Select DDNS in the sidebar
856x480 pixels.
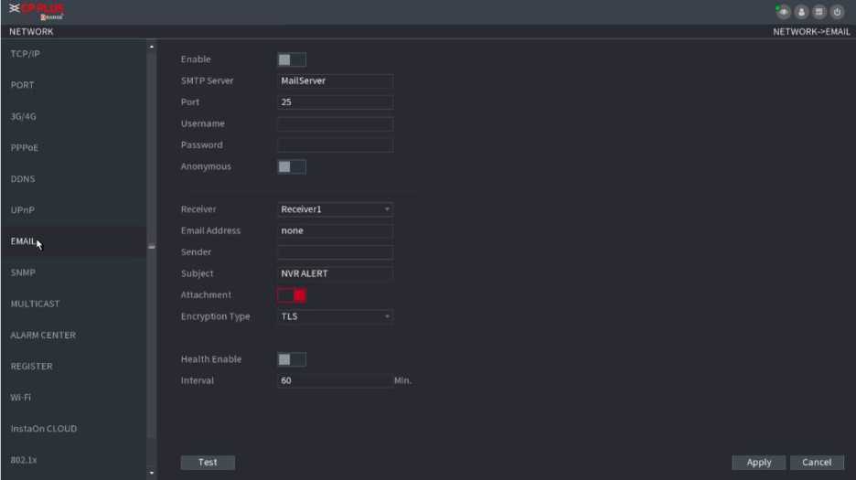(x=24, y=179)
